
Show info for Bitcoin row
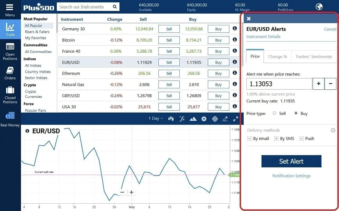tap(235, 39)
